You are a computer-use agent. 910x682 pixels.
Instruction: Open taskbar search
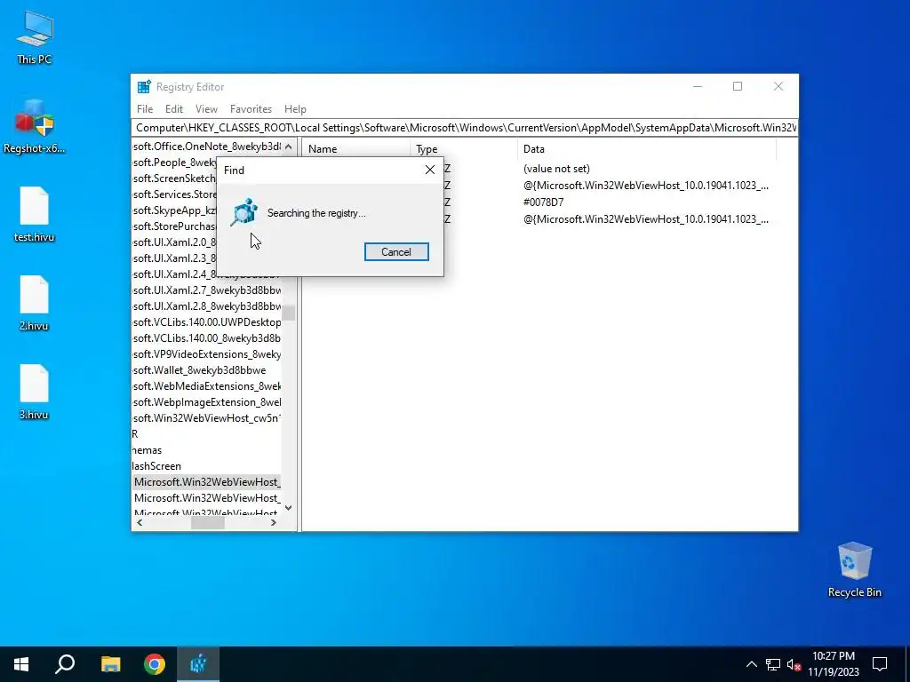click(x=65, y=664)
